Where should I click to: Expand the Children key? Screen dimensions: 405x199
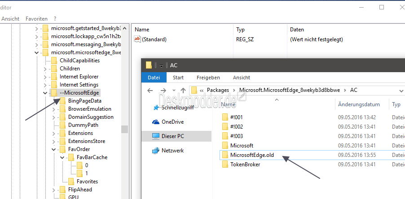[45, 69]
